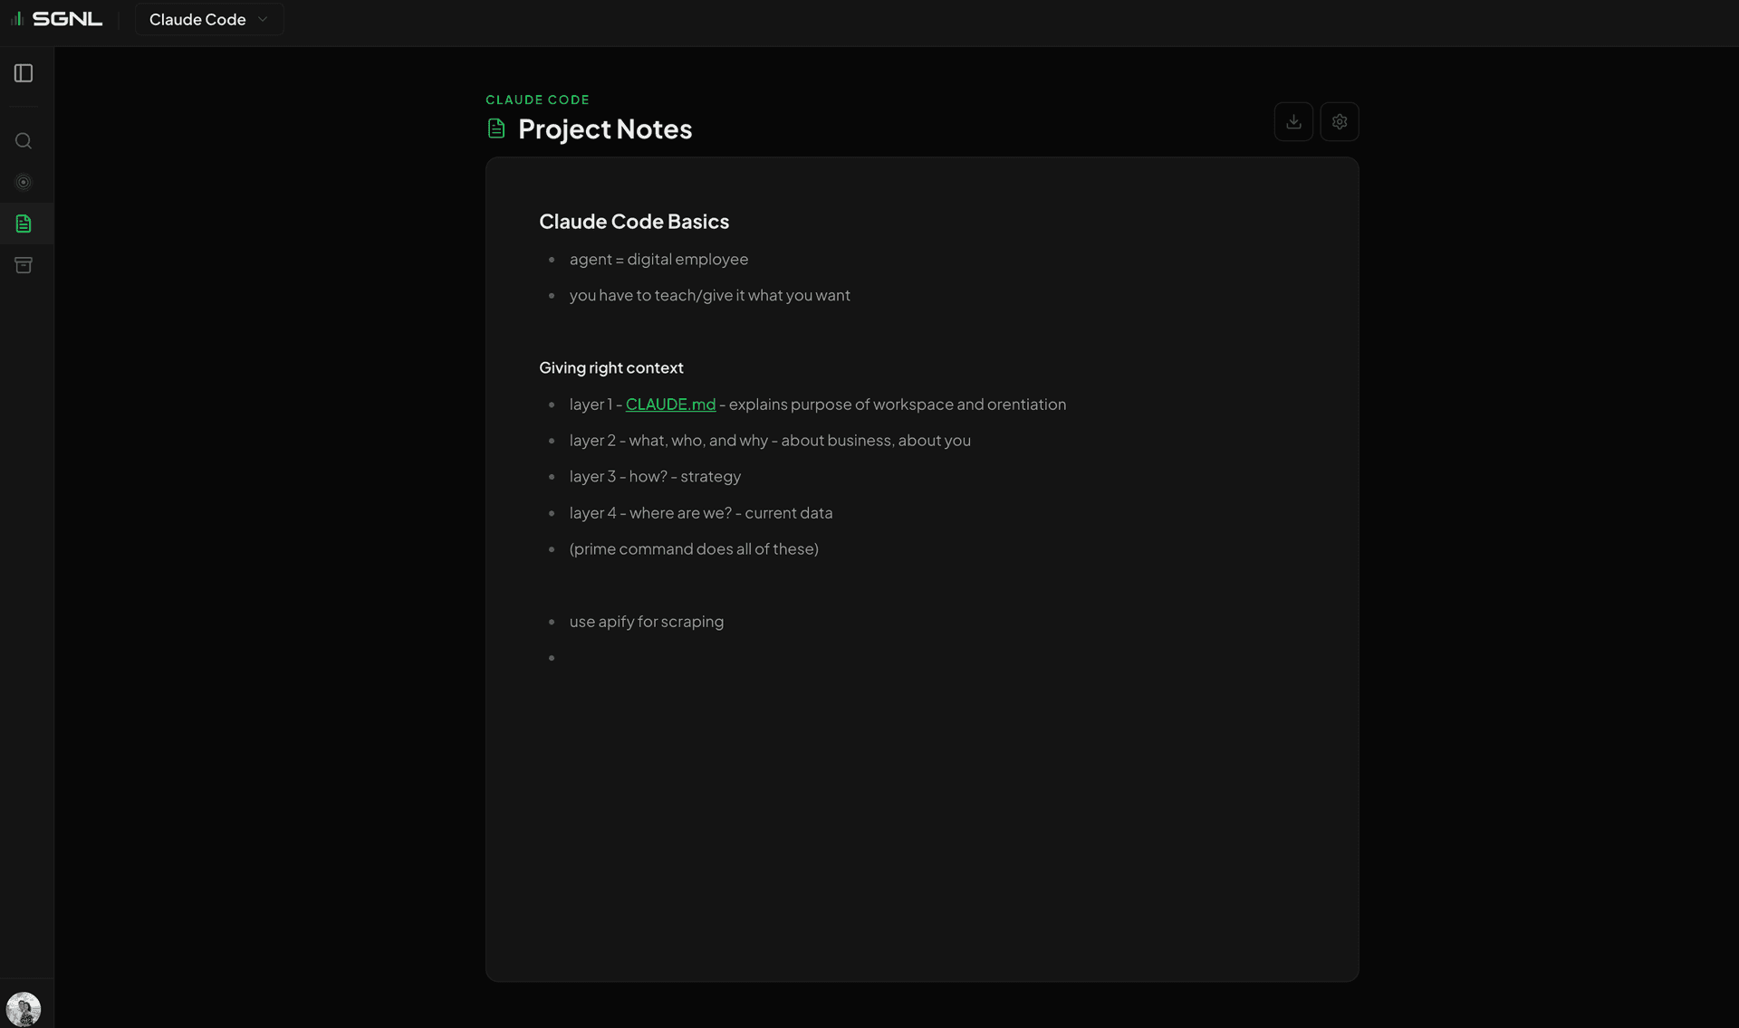Open the archive section in the sidebar

click(x=23, y=264)
